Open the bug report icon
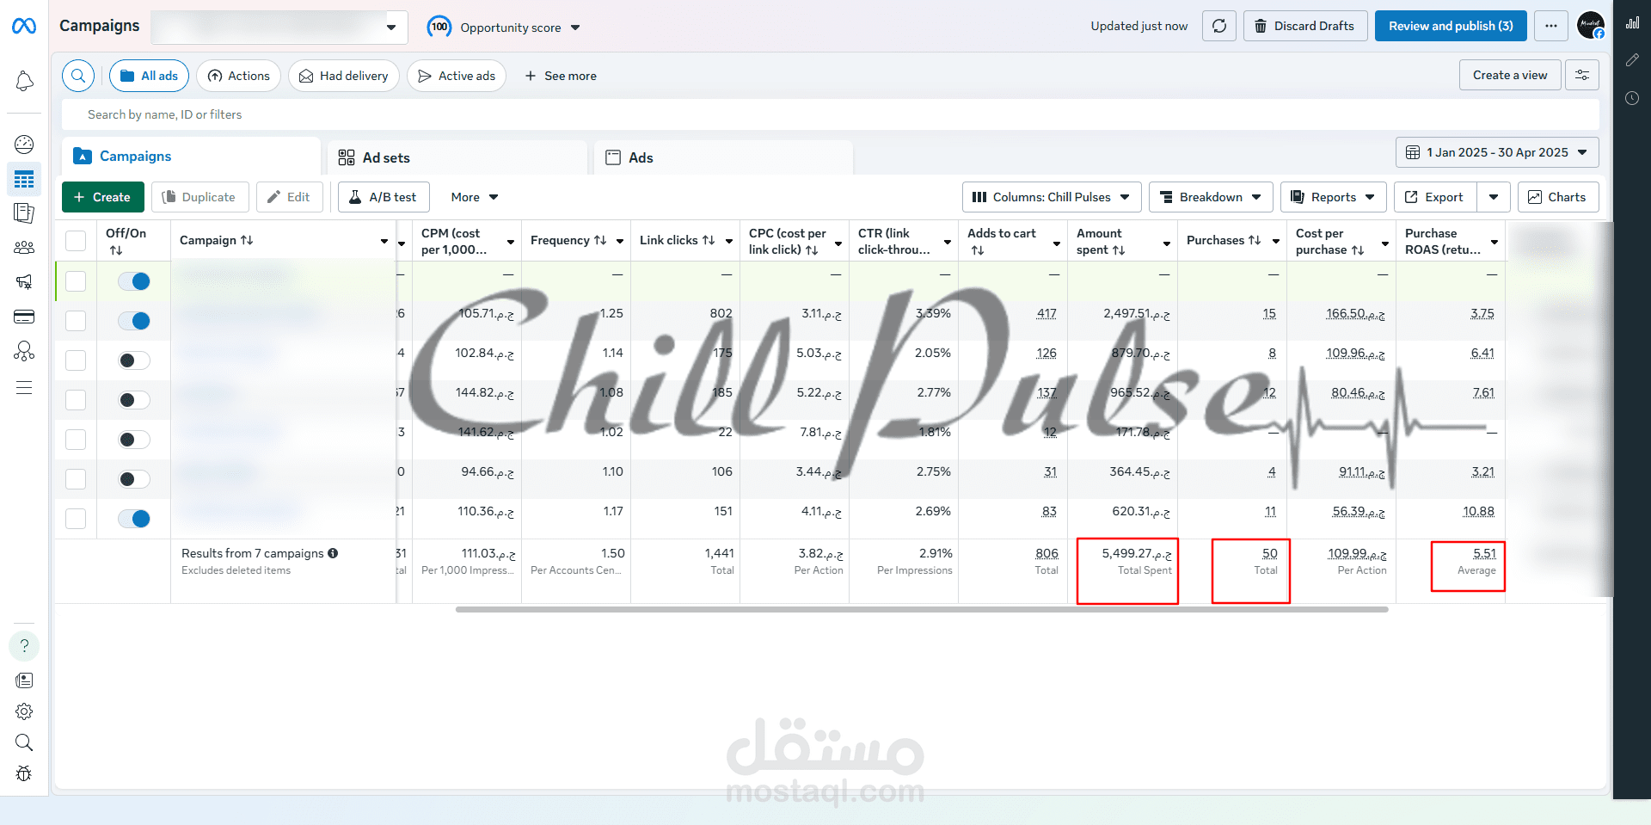Image resolution: width=1651 pixels, height=825 pixels. [24, 773]
